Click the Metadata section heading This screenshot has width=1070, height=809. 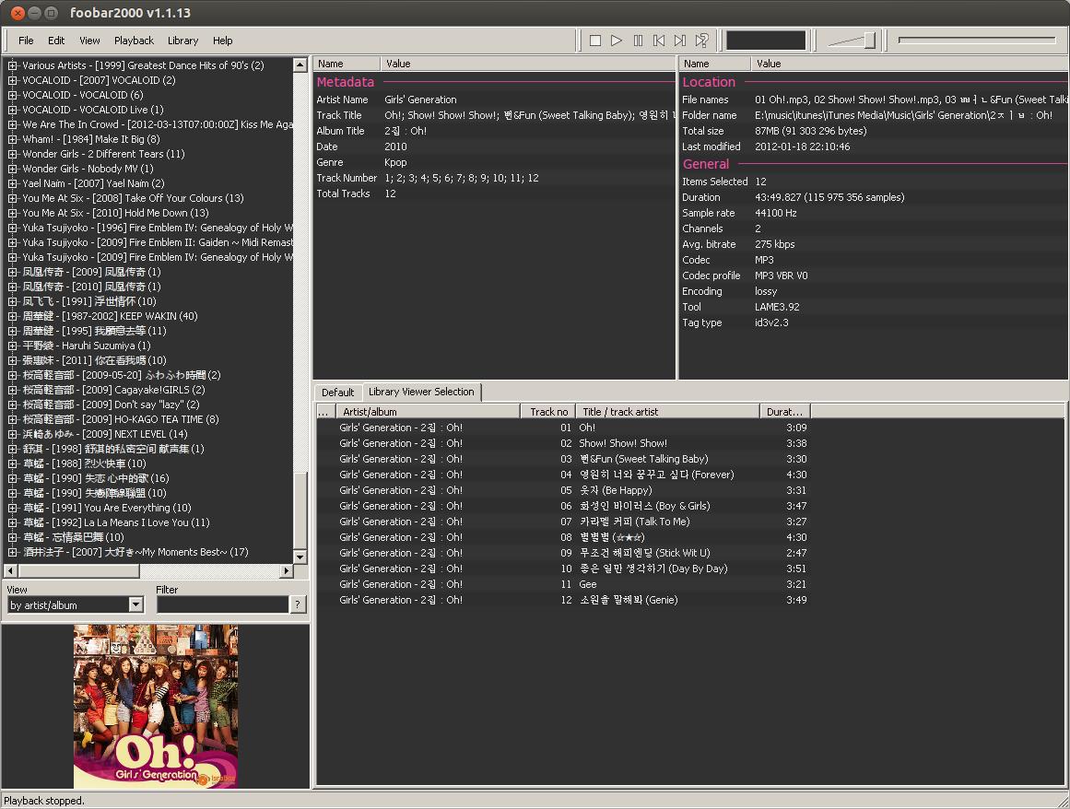tap(346, 82)
